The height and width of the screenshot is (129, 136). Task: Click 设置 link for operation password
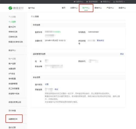tap(47, 84)
